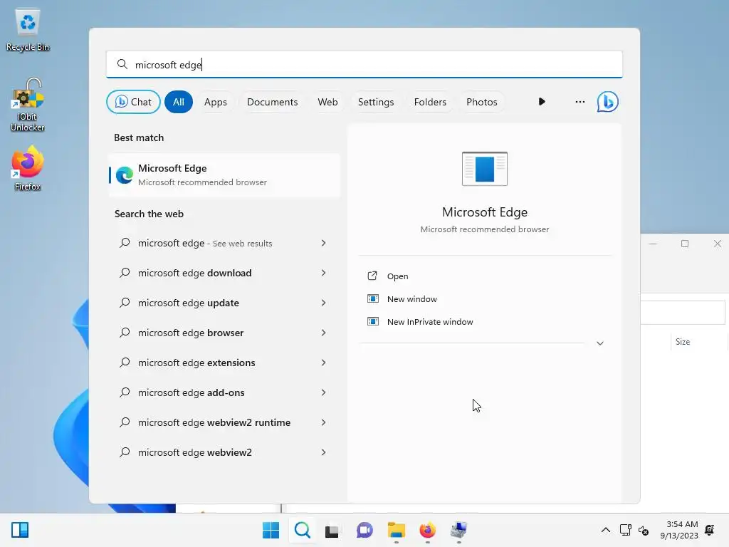The width and height of the screenshot is (729, 547).
Task: Click the search box containing microsoft edge
Action: point(364,64)
